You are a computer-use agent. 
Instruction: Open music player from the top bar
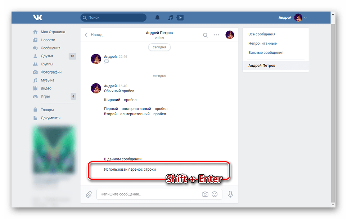[170, 17]
